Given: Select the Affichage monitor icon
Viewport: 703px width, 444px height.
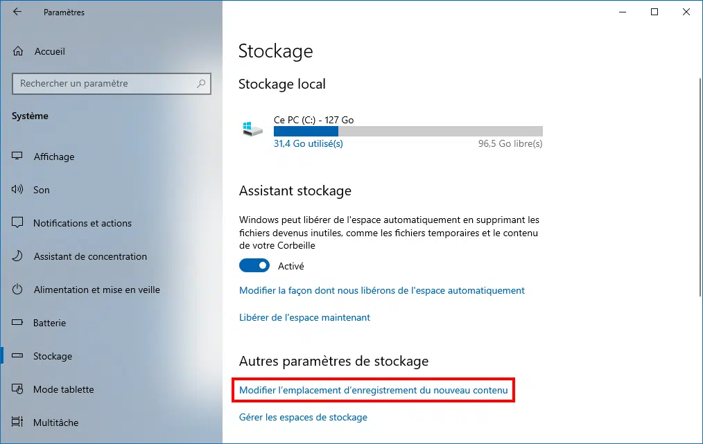Looking at the screenshot, I should (x=17, y=156).
